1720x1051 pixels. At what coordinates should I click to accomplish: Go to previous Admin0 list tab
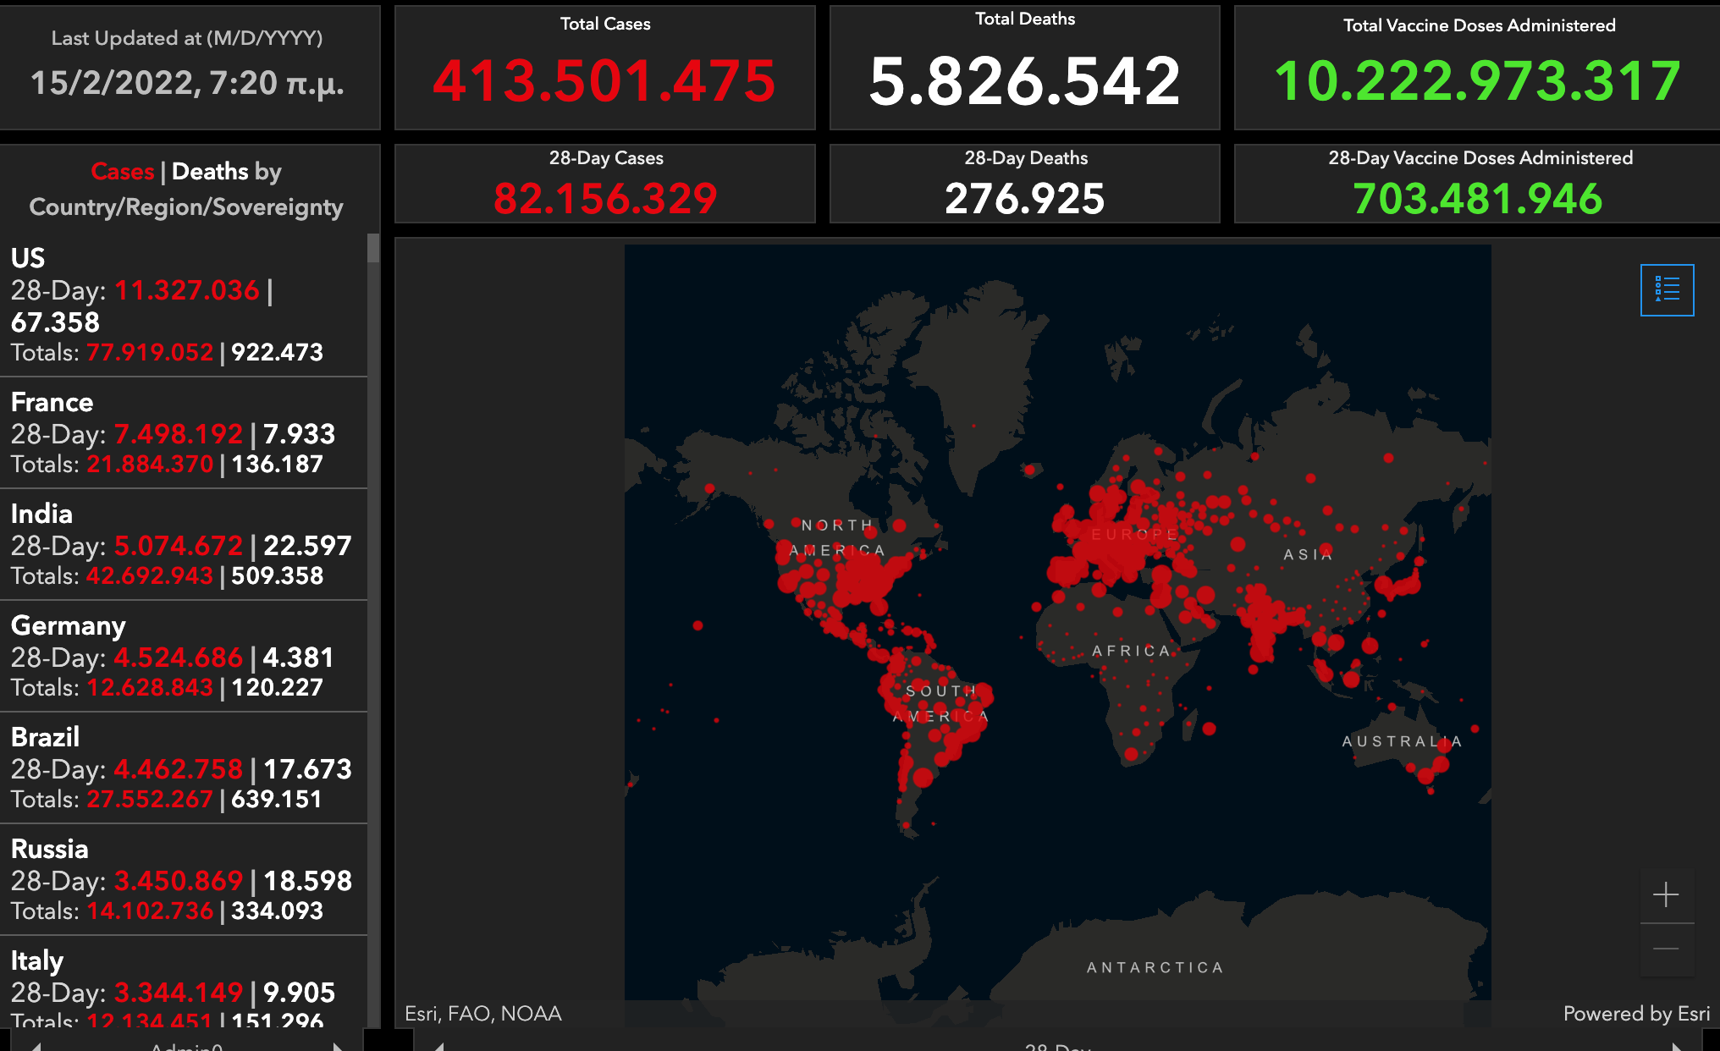pyautogui.click(x=36, y=1046)
